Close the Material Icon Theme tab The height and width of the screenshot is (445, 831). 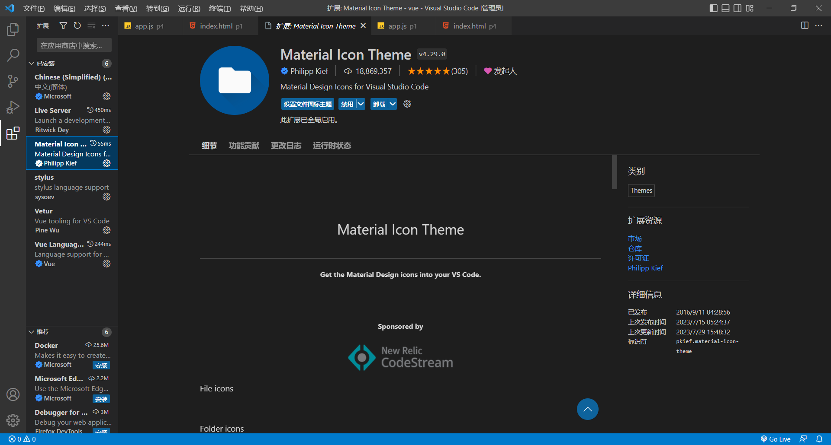[363, 26]
